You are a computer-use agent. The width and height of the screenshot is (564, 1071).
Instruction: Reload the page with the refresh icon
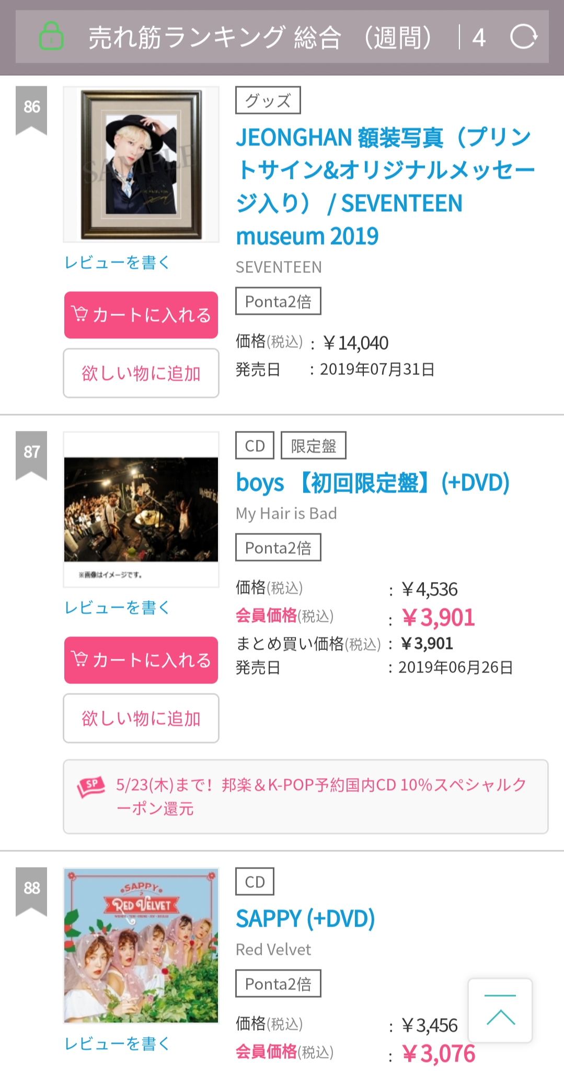point(523,37)
